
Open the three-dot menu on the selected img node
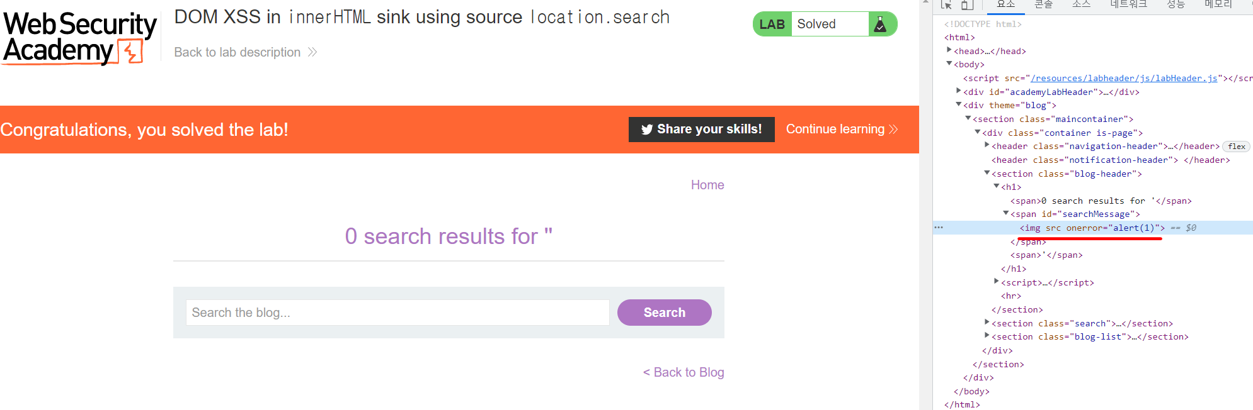[x=939, y=228]
